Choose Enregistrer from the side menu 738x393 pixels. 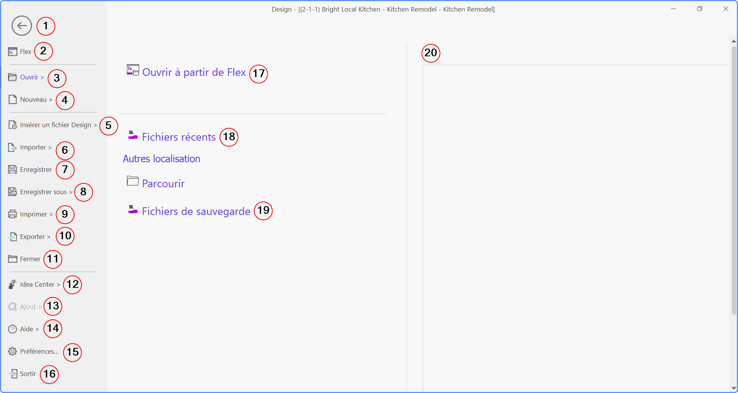(x=36, y=170)
